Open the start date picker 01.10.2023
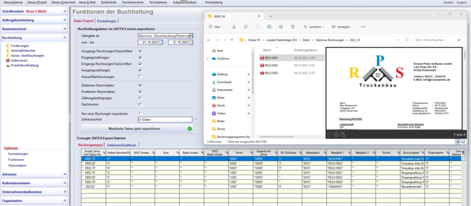The width and height of the screenshot is (471, 206). [161, 42]
